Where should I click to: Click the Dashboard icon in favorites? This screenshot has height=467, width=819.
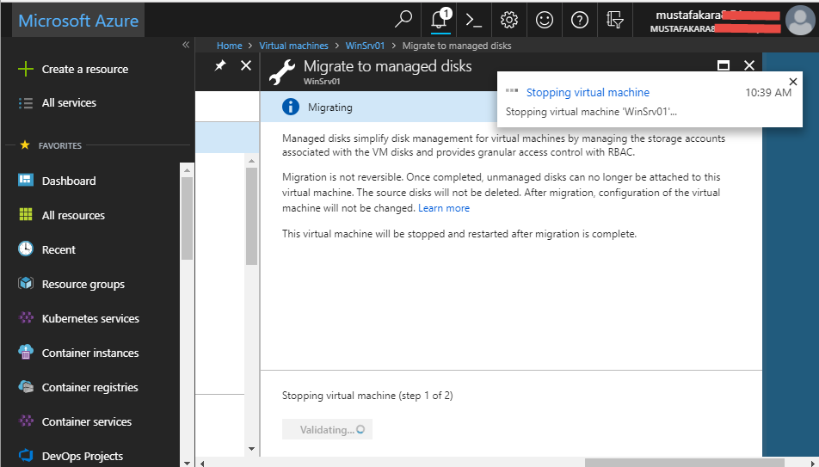point(26,181)
